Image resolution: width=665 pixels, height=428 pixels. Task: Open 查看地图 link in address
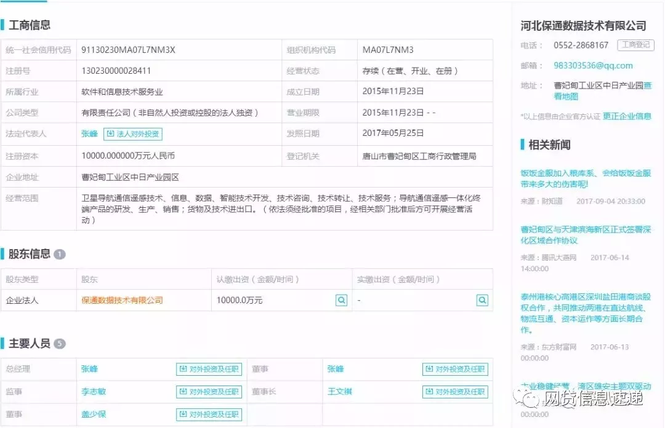[566, 97]
